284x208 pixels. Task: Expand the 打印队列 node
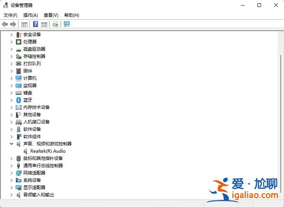tap(11, 64)
